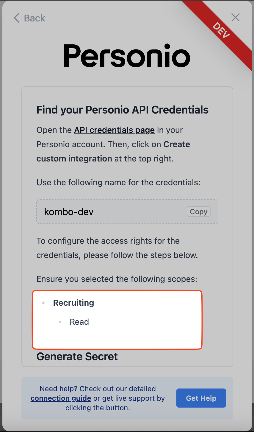
Task: Click the bold Create custom integration text
Action: point(74,158)
